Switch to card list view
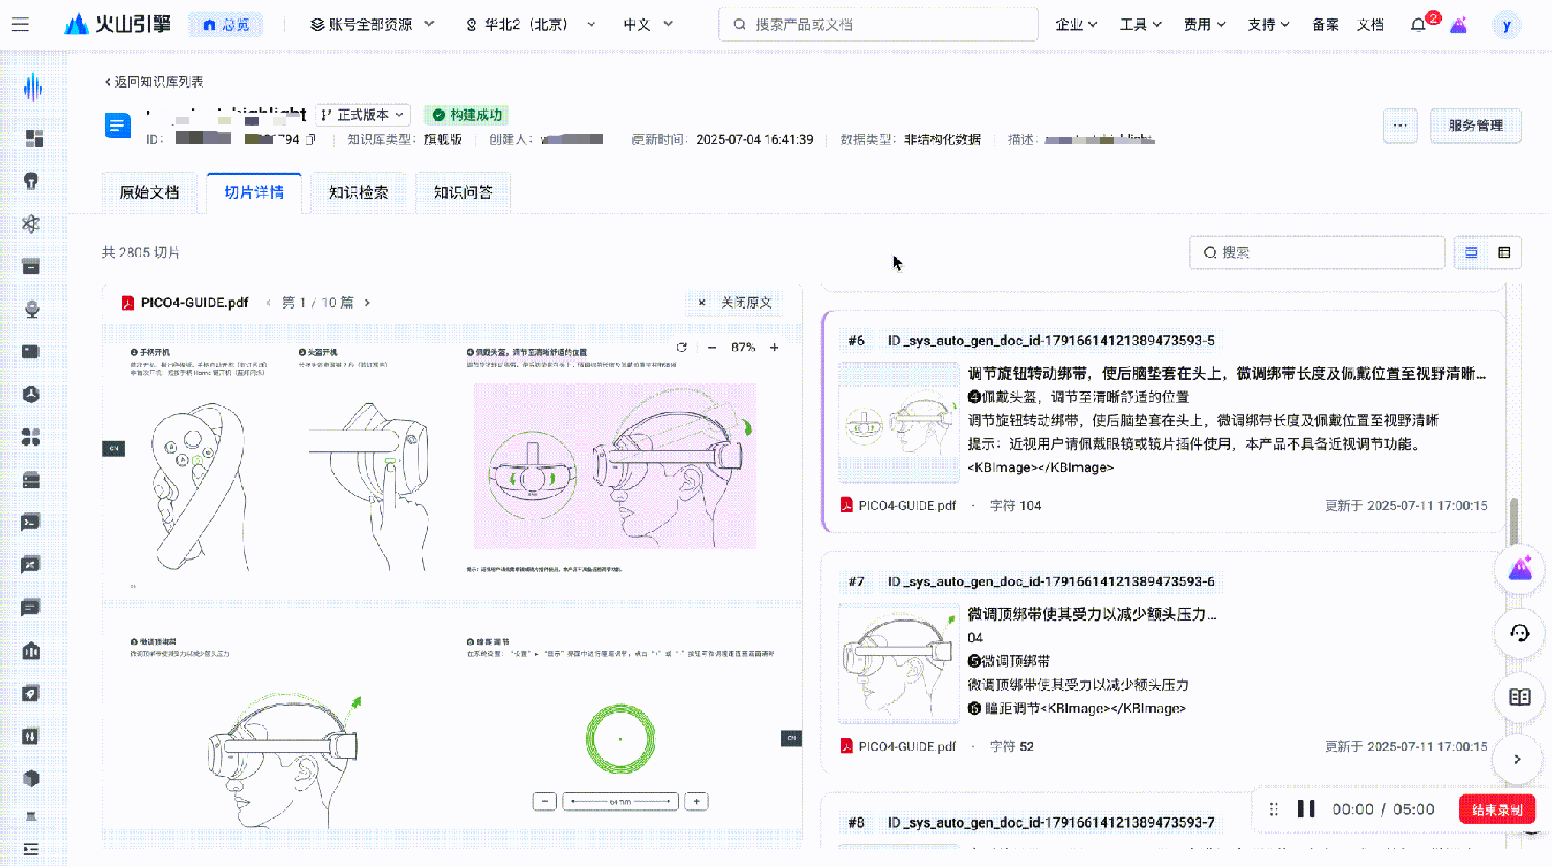This screenshot has height=866, width=1552. [x=1471, y=253]
